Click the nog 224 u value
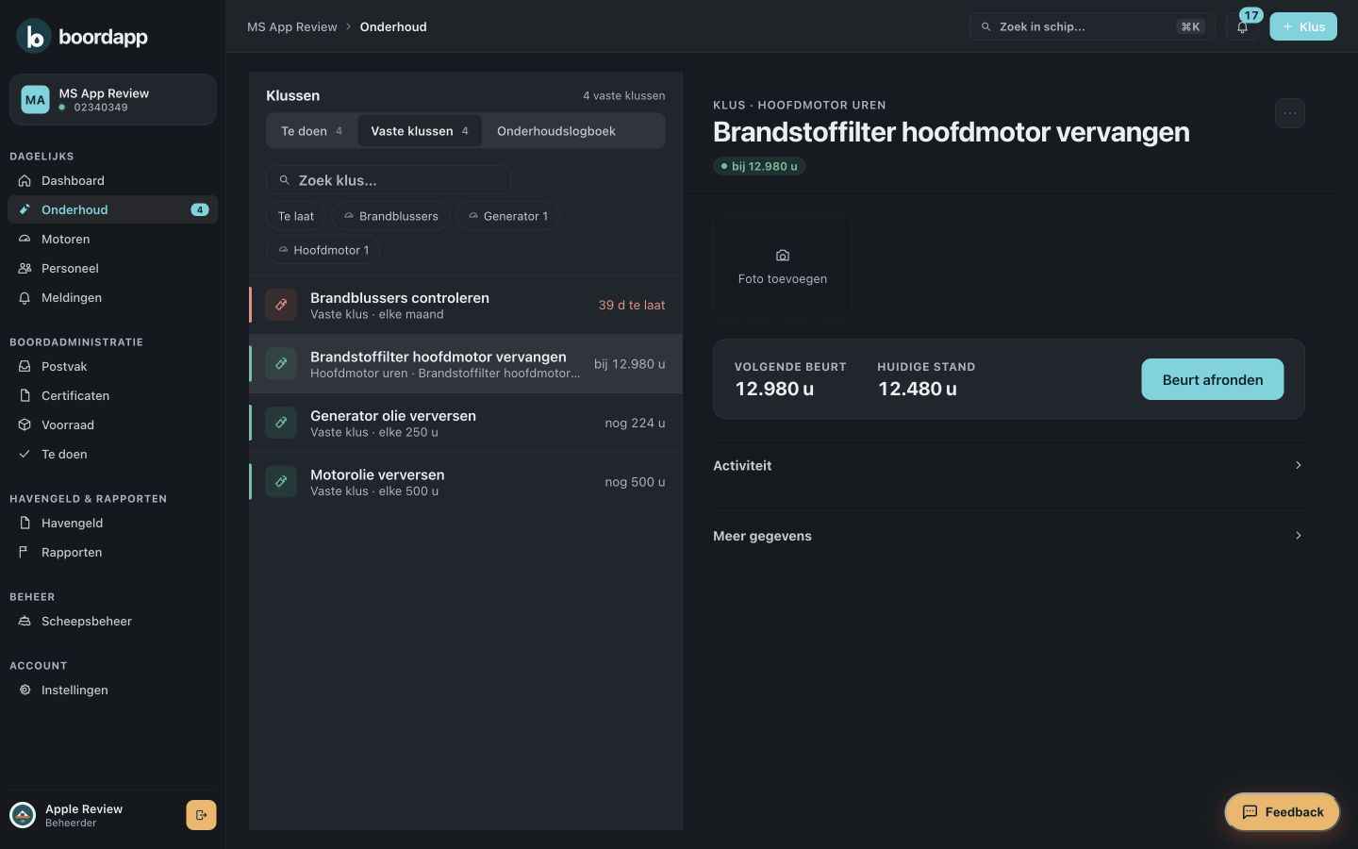 [635, 423]
